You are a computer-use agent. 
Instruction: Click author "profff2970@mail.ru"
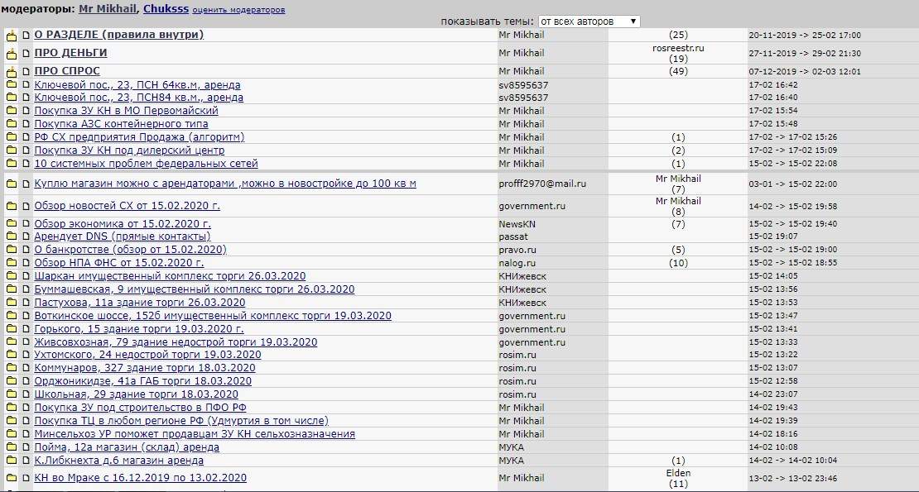(x=542, y=184)
